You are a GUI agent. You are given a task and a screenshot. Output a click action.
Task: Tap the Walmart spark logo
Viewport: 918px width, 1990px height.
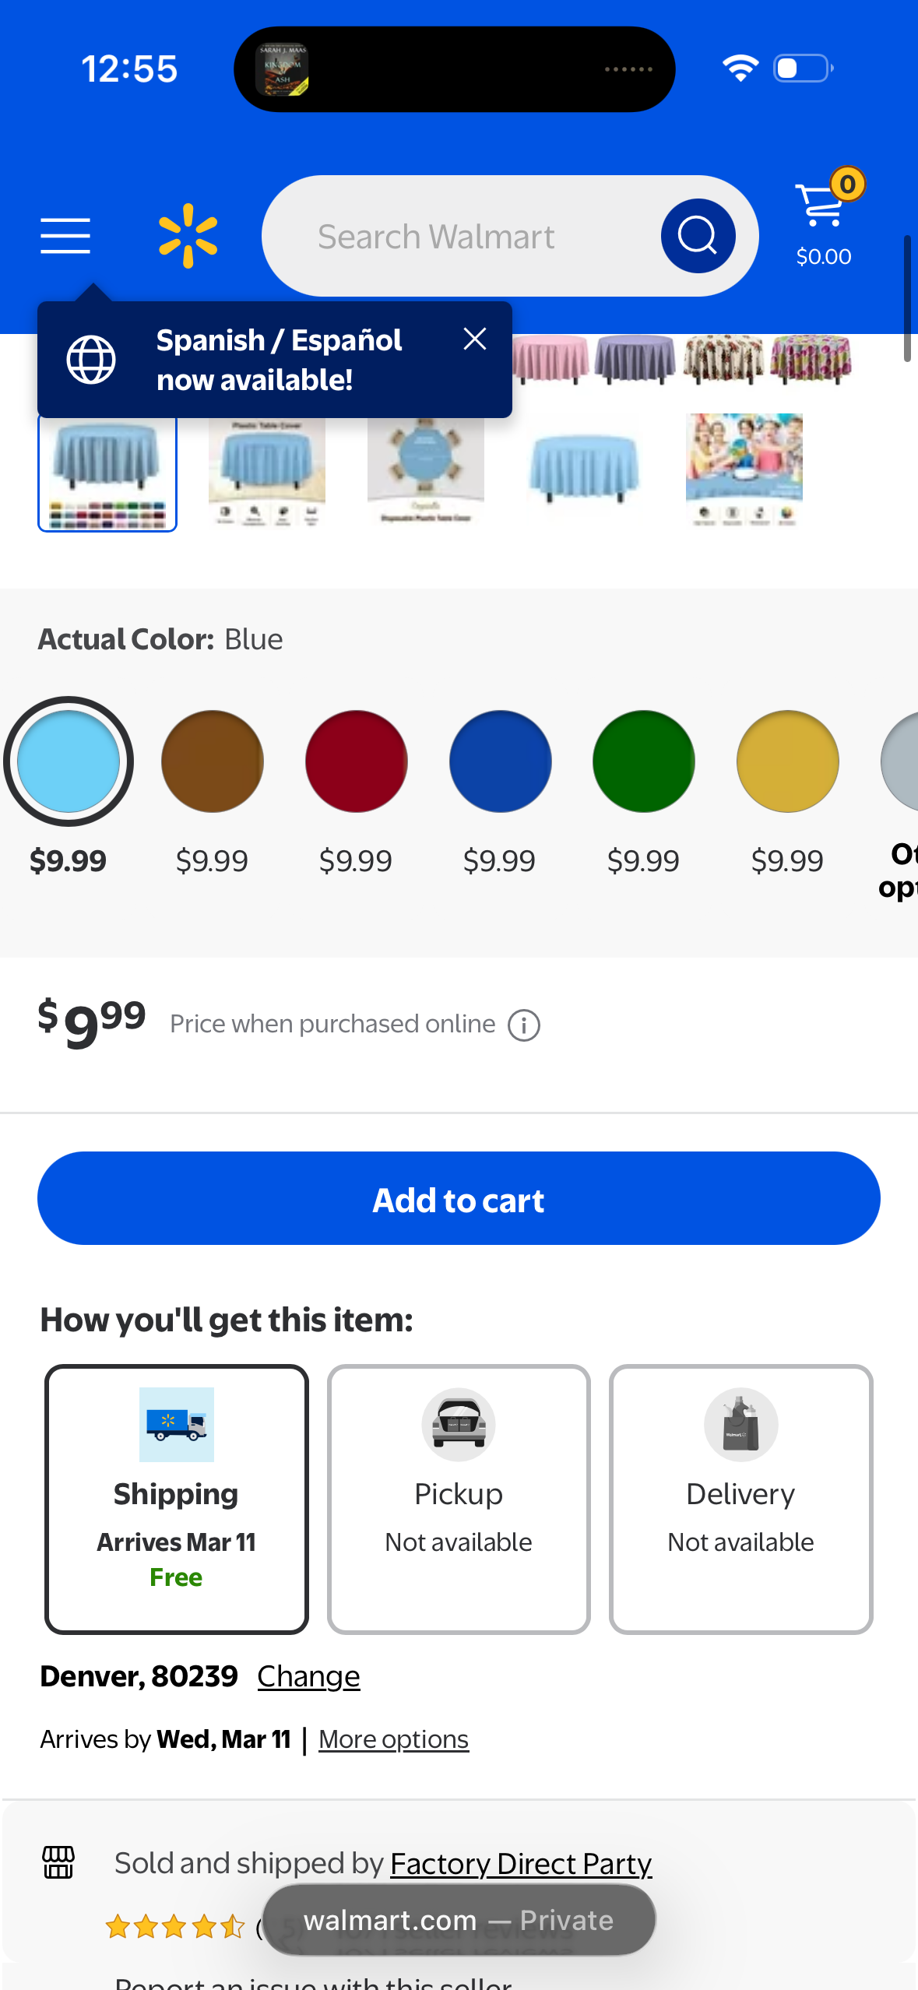(188, 236)
